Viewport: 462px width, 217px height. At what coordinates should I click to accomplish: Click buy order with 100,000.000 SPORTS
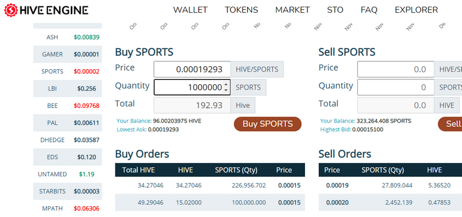click(x=210, y=203)
